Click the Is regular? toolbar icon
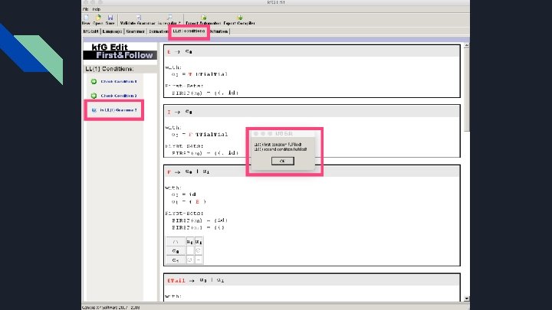The image size is (552, 310). point(169,17)
